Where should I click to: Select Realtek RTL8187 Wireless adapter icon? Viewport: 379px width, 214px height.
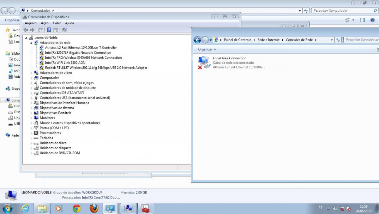42,68
